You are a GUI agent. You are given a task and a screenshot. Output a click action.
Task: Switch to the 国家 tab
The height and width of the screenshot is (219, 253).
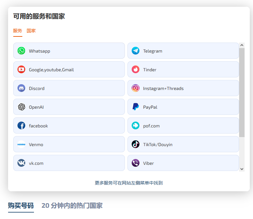pyautogui.click(x=31, y=31)
